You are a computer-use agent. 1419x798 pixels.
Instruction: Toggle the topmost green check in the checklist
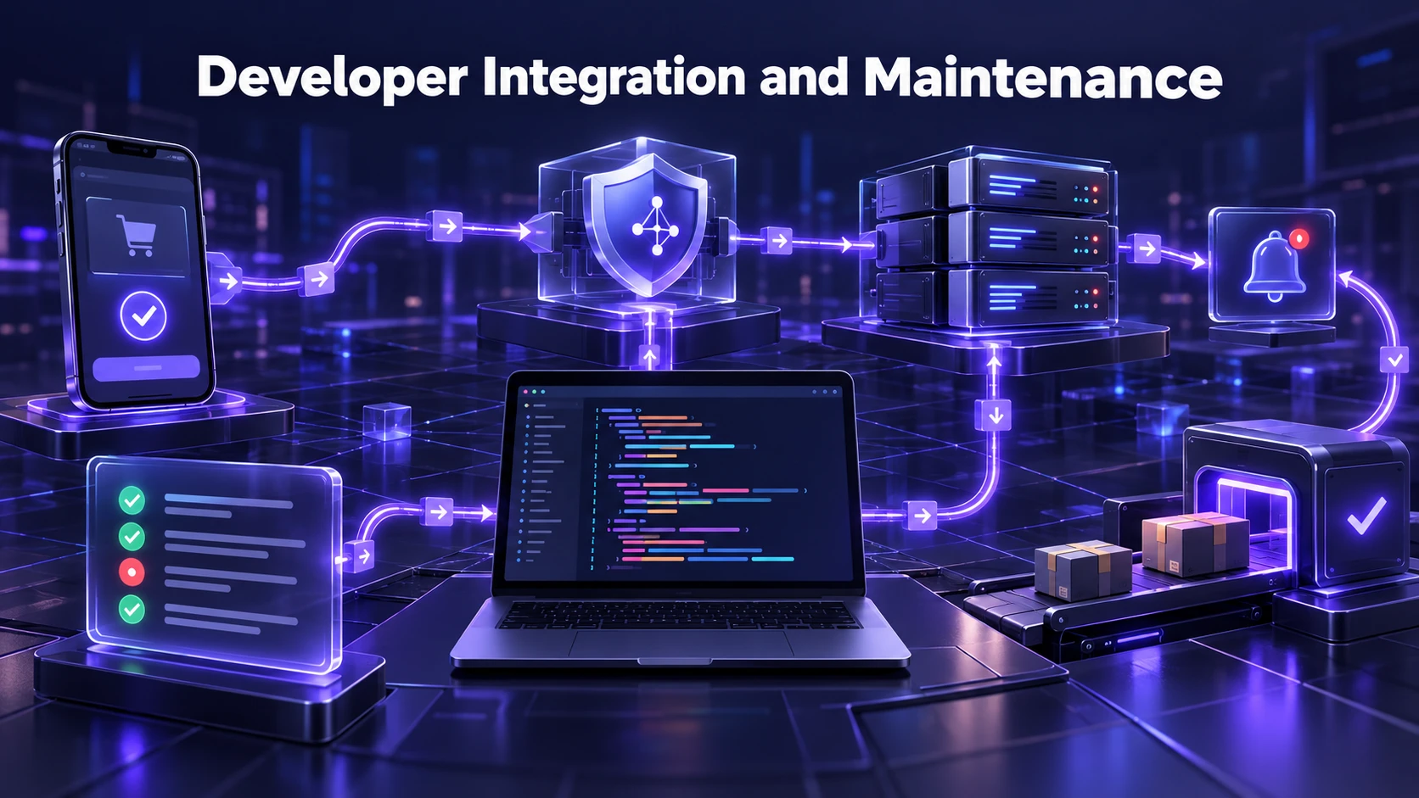point(132,500)
